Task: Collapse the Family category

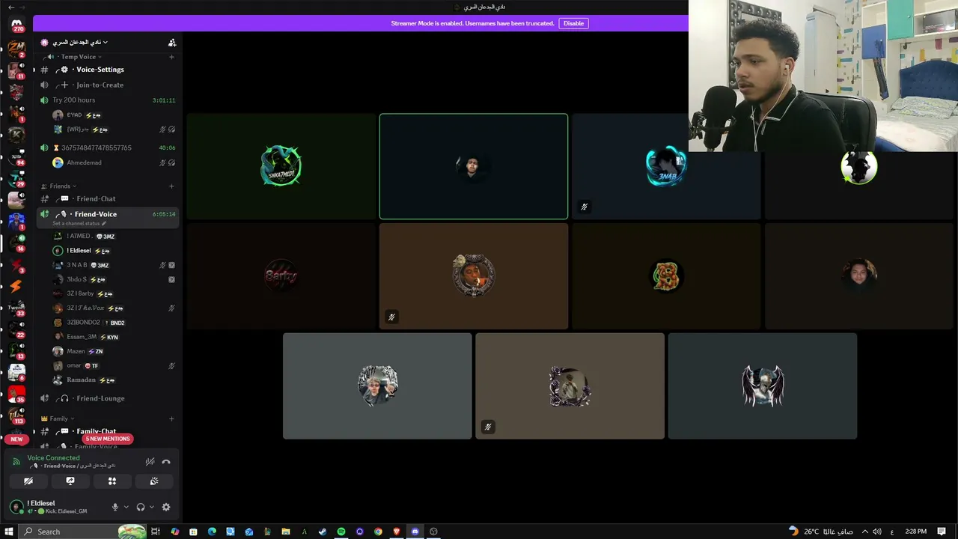Action: click(x=58, y=418)
